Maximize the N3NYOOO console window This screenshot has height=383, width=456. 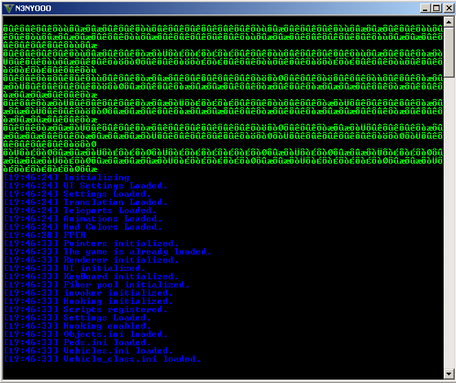click(x=436, y=8)
